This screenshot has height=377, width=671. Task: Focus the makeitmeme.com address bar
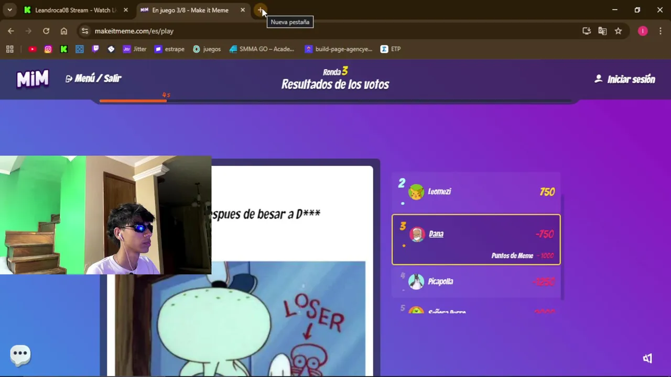335,31
